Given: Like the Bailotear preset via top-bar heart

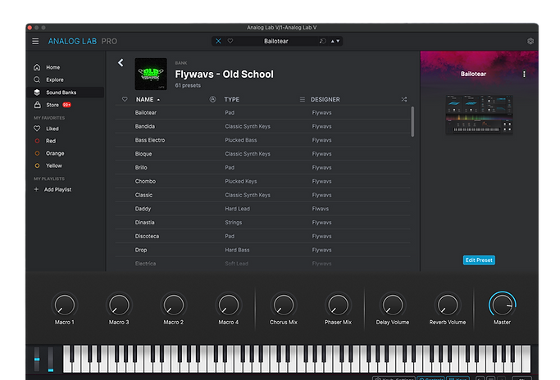Looking at the screenshot, I should pyautogui.click(x=230, y=41).
